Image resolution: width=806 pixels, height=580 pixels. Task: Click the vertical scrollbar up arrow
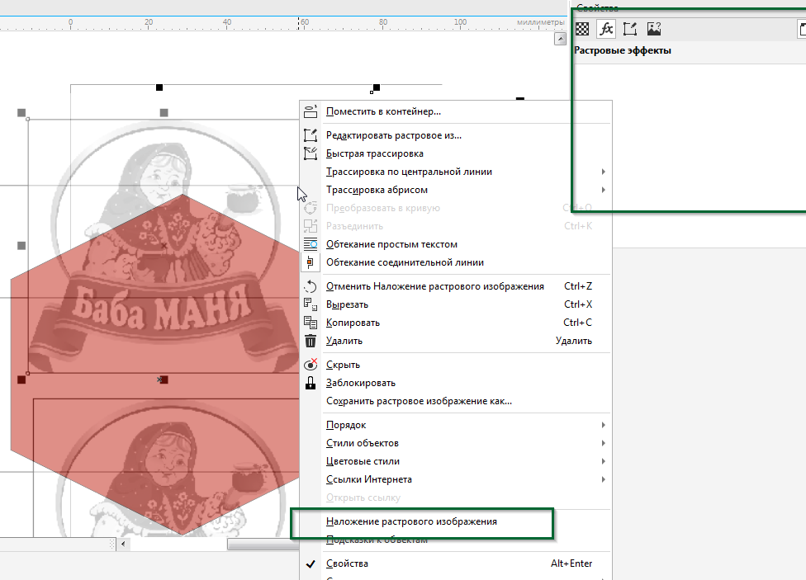pos(560,39)
